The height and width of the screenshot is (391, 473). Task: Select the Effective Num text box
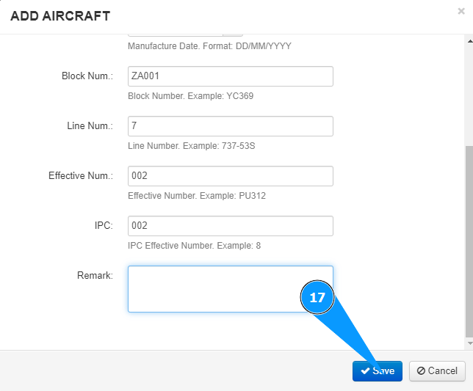(x=230, y=176)
